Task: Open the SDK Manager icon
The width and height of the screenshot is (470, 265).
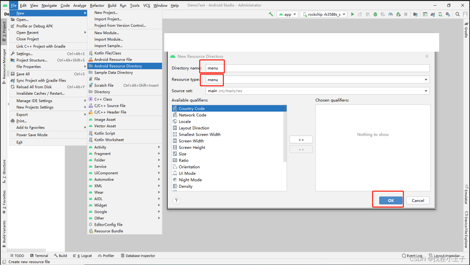Action: (448, 14)
